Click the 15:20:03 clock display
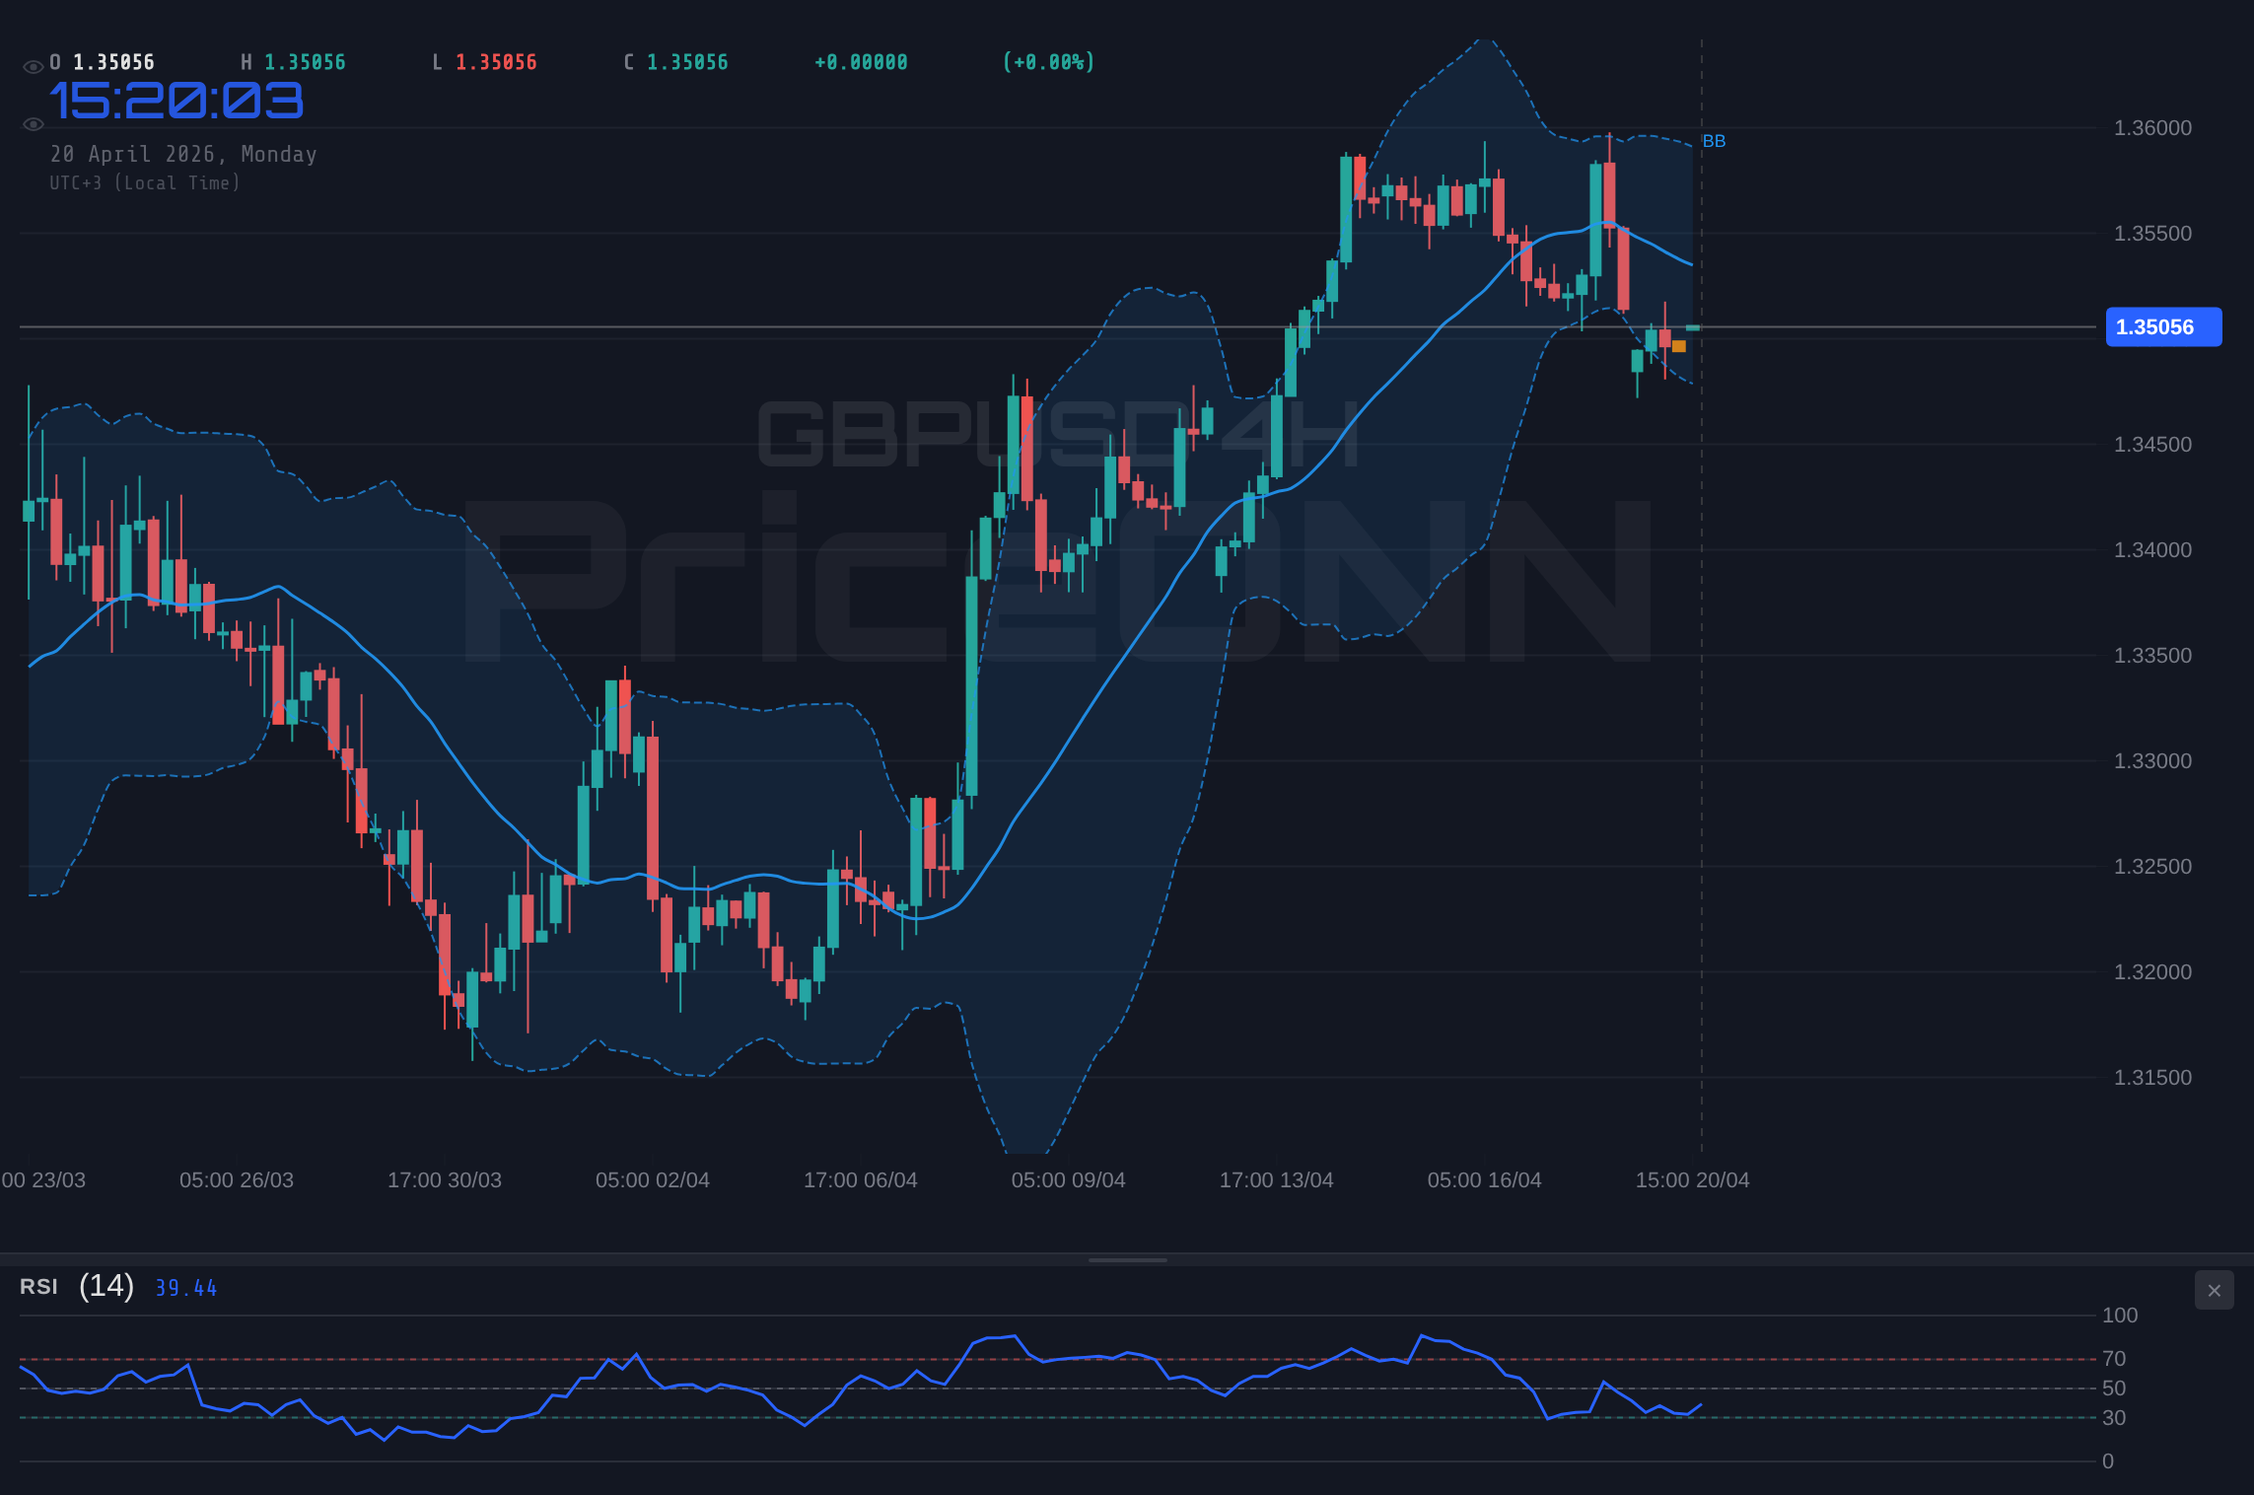The height and width of the screenshot is (1495, 2254). pyautogui.click(x=176, y=101)
